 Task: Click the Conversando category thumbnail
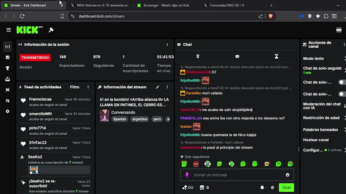click(105, 116)
